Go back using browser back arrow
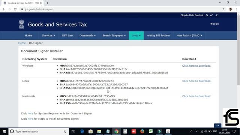Viewport: 240px width, 135px height. tap(4, 9)
